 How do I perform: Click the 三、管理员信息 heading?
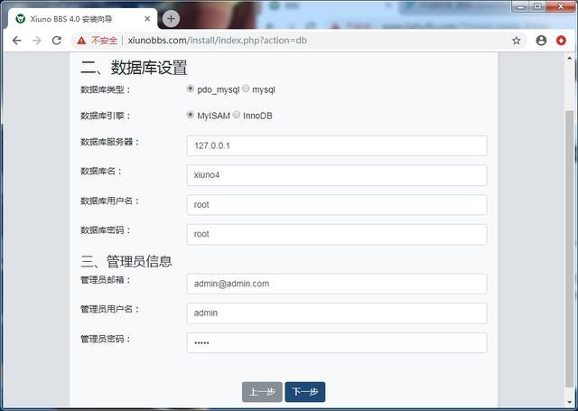click(x=126, y=261)
